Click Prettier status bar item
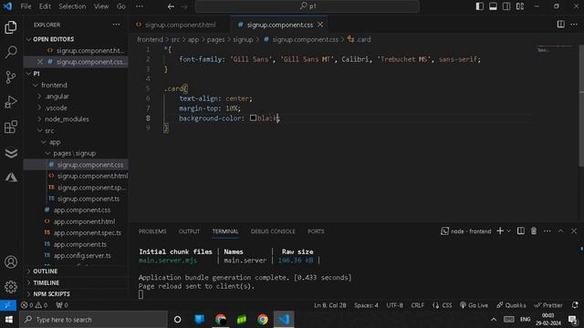The image size is (584, 328). [x=548, y=305]
